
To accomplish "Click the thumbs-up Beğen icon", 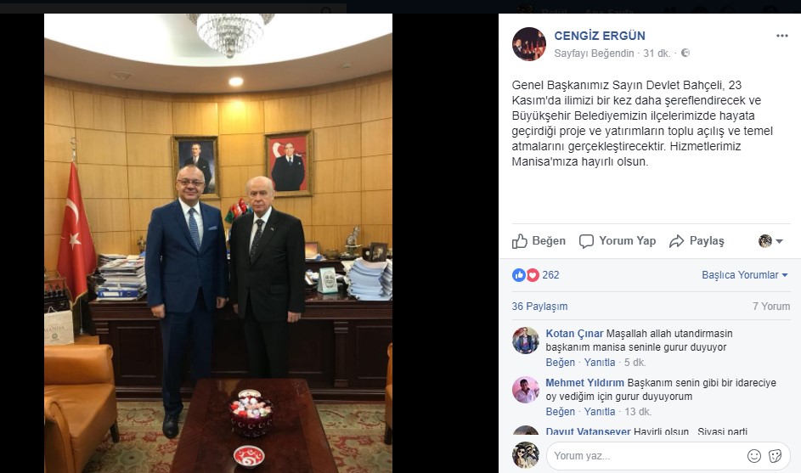I will pos(520,241).
